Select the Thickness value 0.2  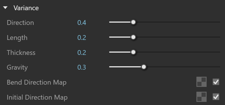(x=82, y=53)
